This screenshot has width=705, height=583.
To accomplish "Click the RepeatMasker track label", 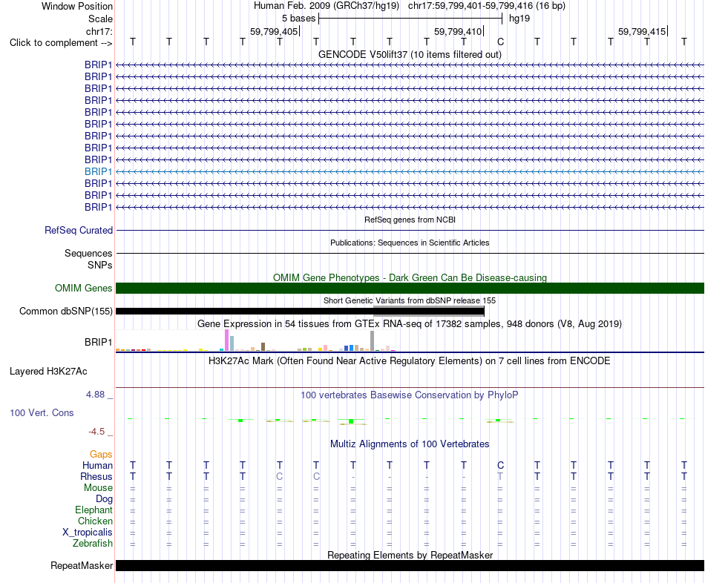I will click(82, 565).
